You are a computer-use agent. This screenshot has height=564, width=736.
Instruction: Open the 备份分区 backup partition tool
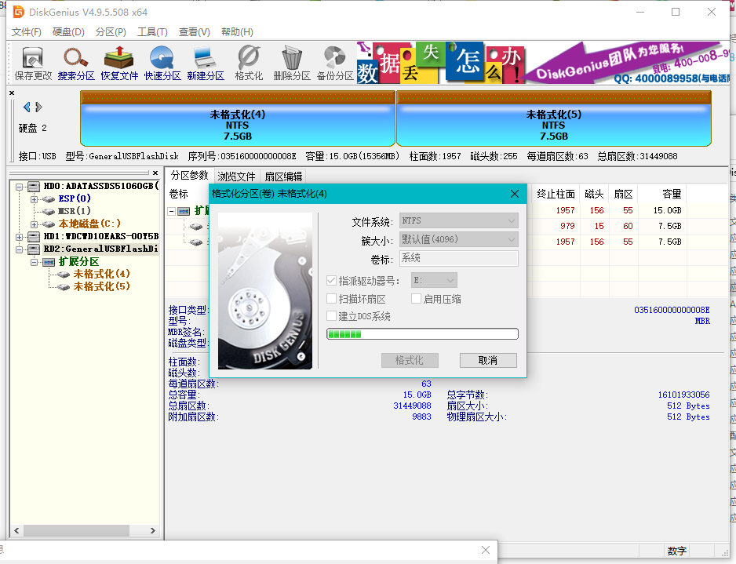(335, 62)
